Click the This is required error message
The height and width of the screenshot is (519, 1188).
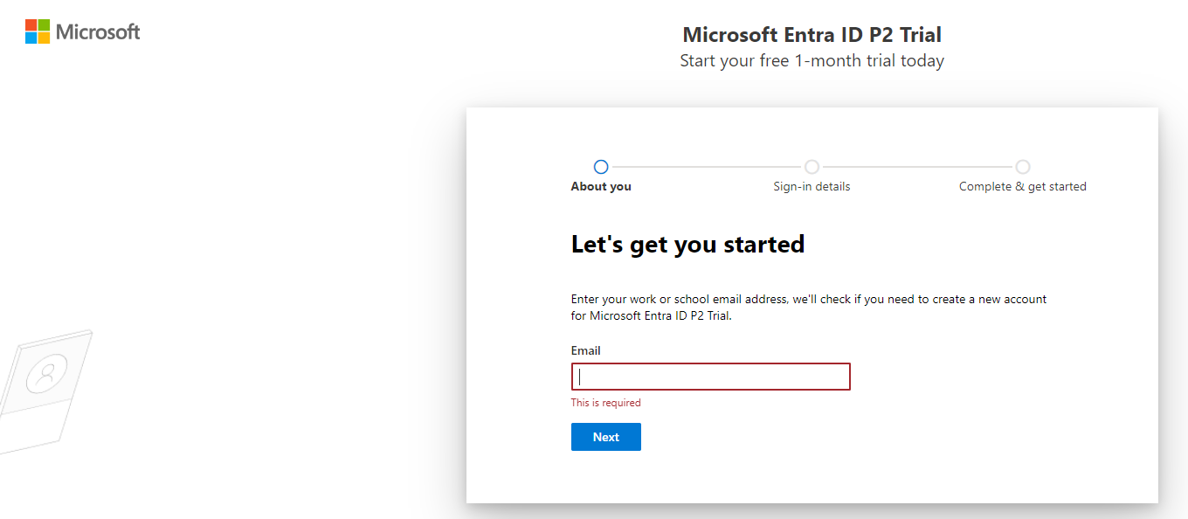(605, 402)
